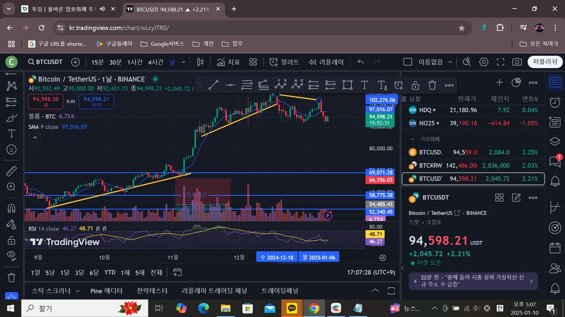The image size is (565, 317).
Task: Click the magnet mode icon in left sidebar
Action: pos(11,208)
